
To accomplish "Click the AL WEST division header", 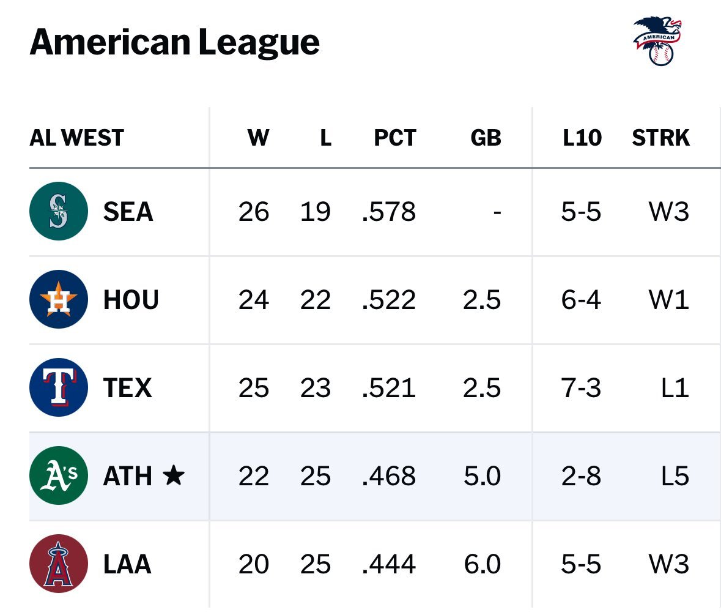I will click(76, 138).
